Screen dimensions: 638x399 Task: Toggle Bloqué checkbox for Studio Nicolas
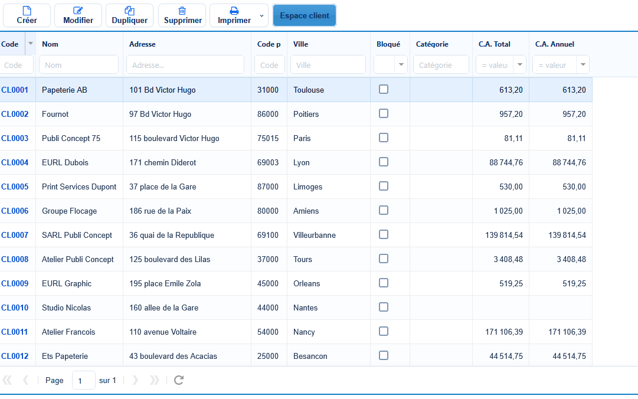pyautogui.click(x=383, y=307)
